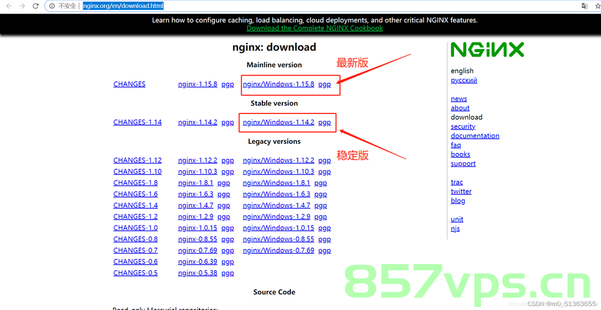Open CHANGES-0.5 link
The height and width of the screenshot is (310, 601).
[x=135, y=273]
